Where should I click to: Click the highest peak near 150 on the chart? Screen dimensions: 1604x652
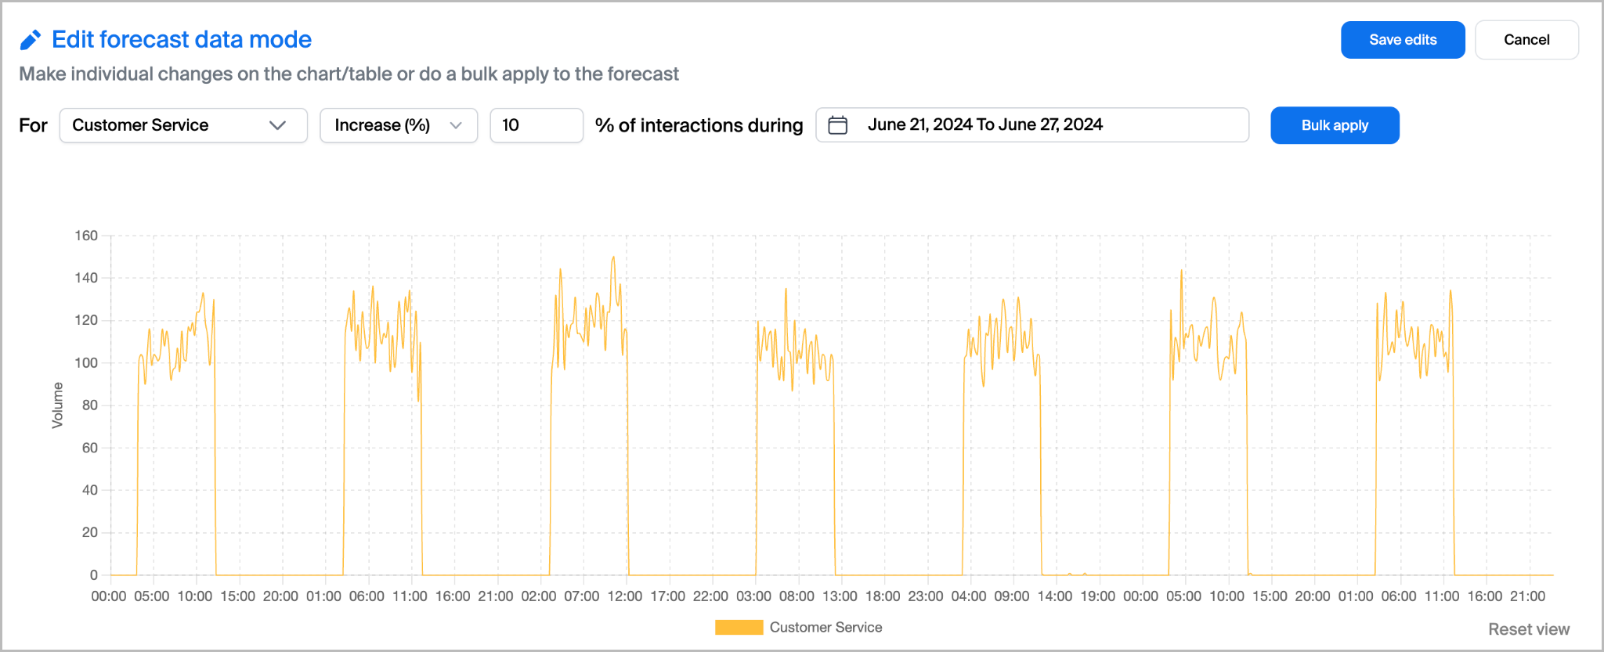(613, 258)
